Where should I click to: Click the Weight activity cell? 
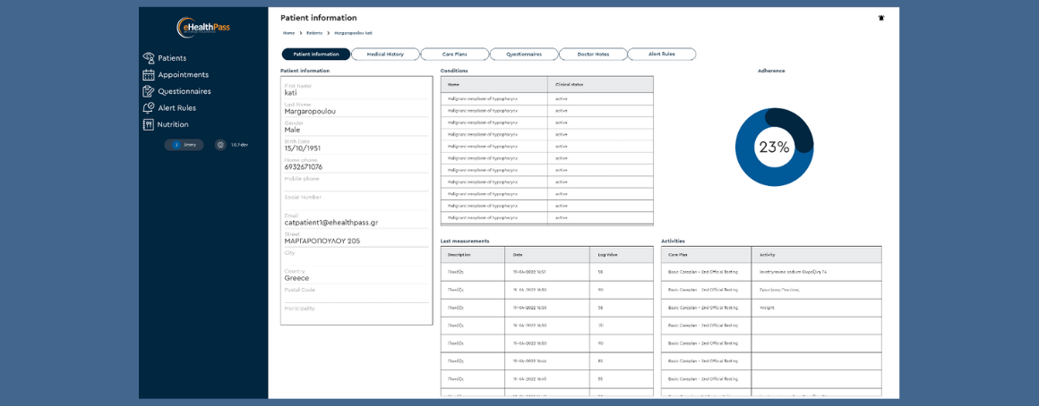pos(816,308)
